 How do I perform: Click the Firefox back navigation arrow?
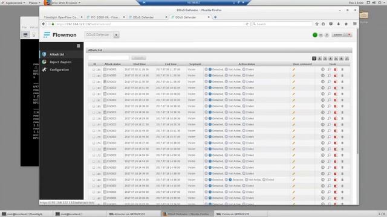tap(44, 24)
